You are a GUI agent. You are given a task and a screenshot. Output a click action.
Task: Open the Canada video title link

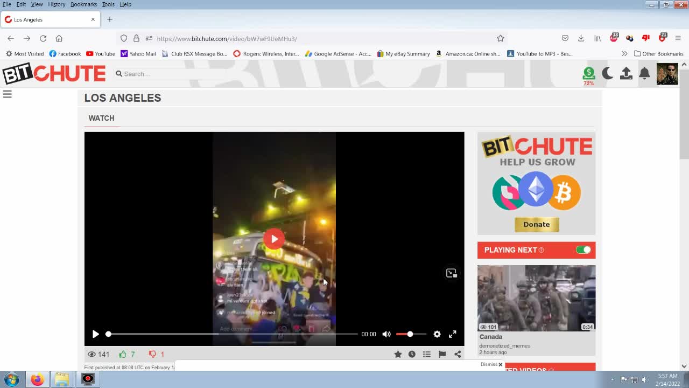tap(491, 337)
